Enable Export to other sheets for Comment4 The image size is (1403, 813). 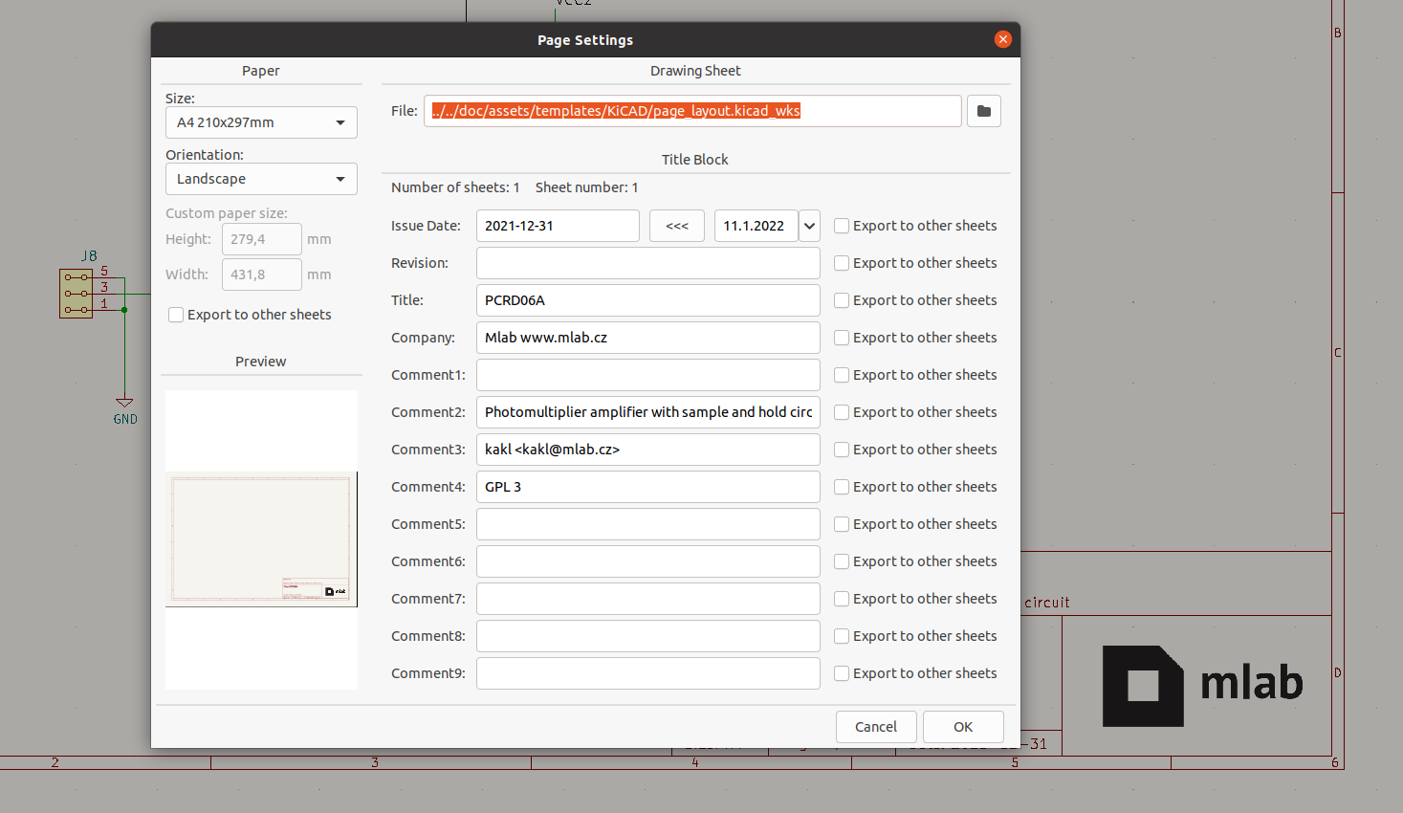coord(842,487)
